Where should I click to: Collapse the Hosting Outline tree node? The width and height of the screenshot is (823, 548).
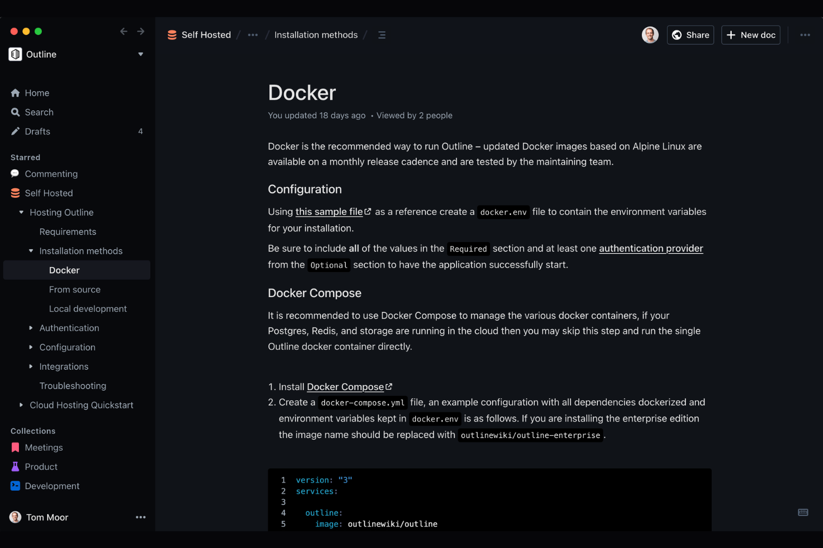tap(21, 212)
